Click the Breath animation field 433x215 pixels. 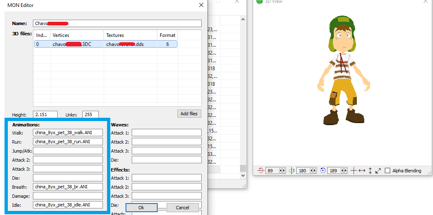(68, 187)
